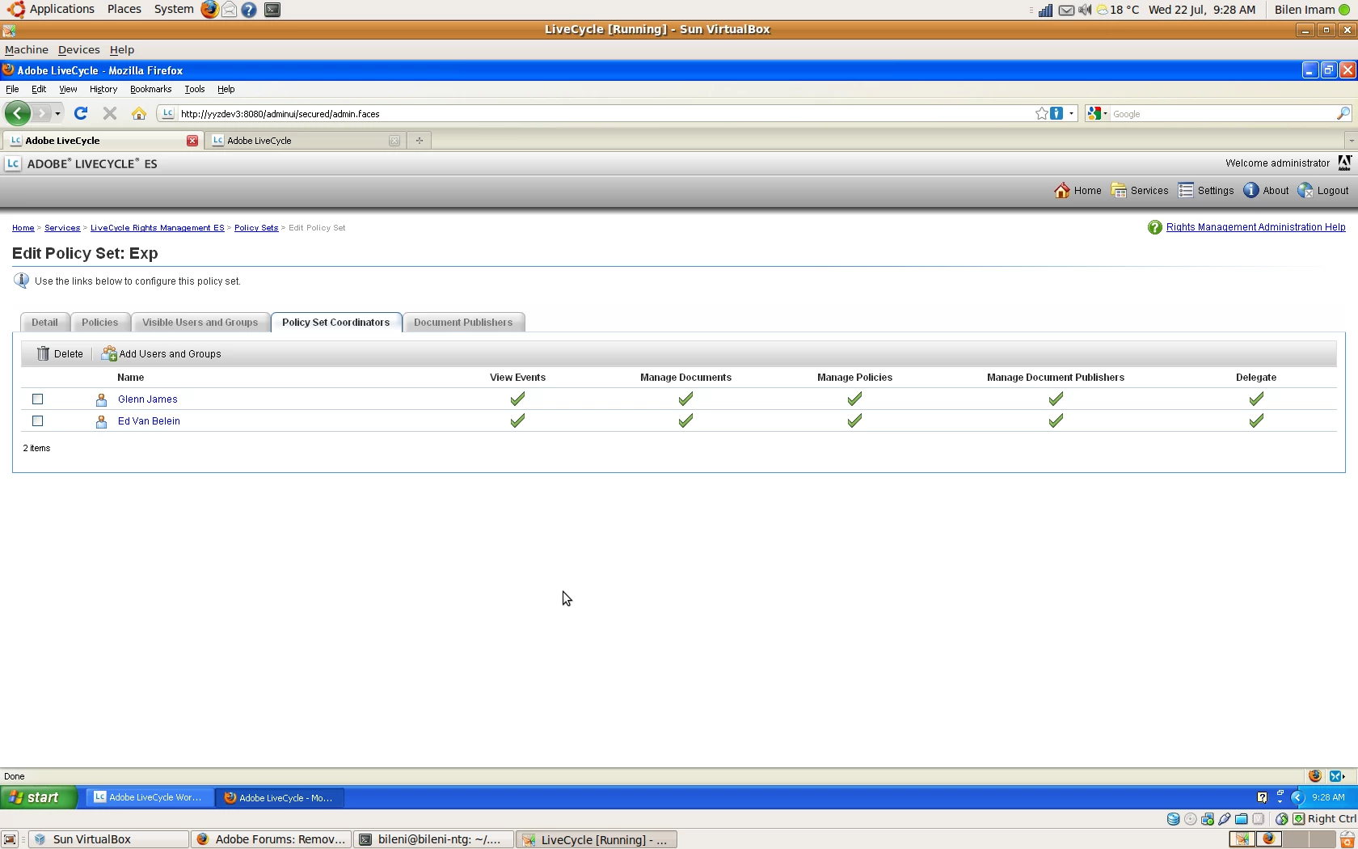Open the VirtualBox Machine menu

pos(27,49)
